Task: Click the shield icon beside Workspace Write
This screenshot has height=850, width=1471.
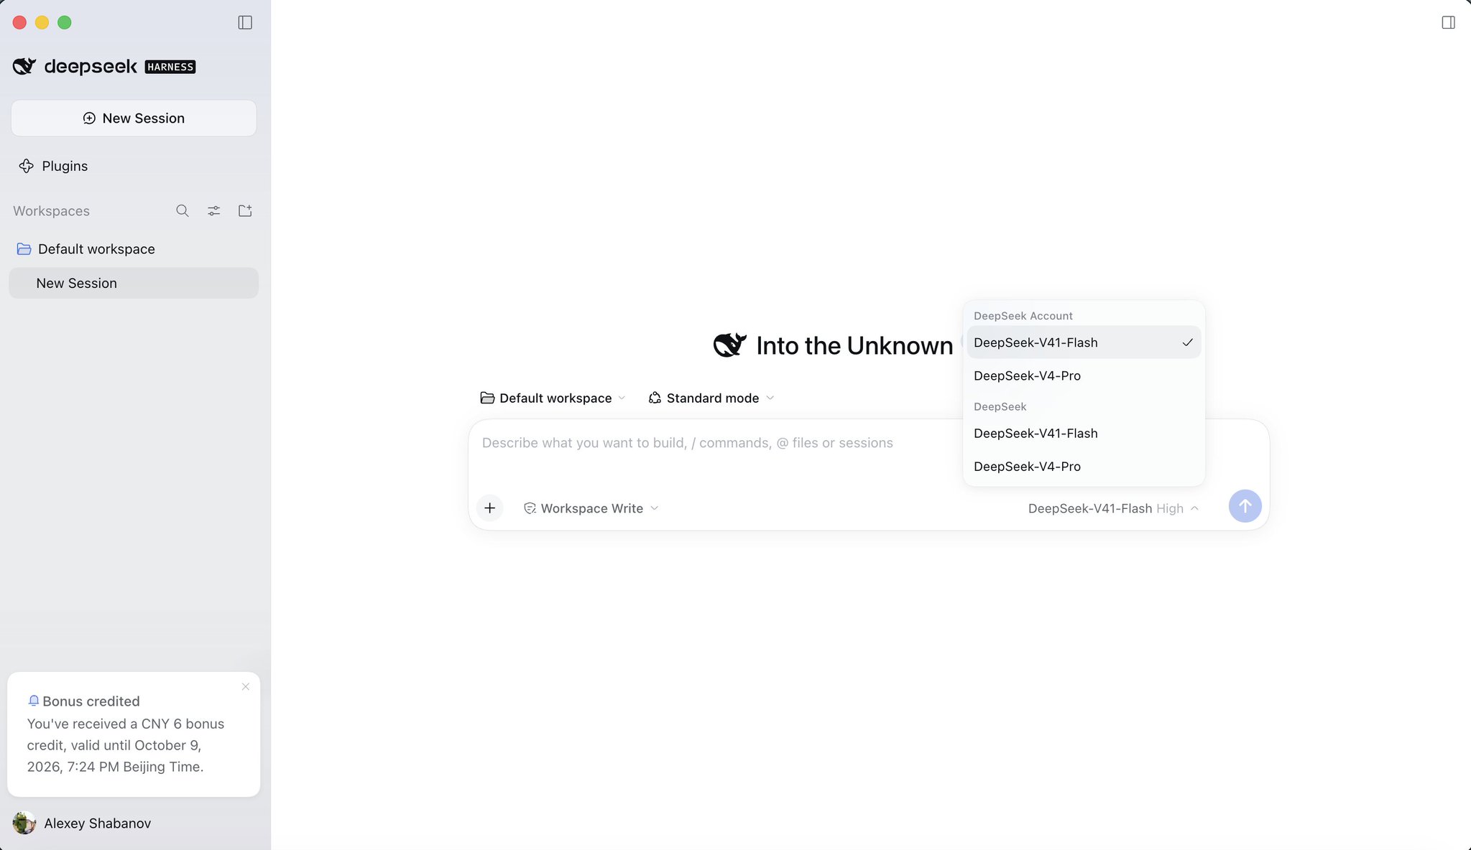Action: pyautogui.click(x=530, y=508)
